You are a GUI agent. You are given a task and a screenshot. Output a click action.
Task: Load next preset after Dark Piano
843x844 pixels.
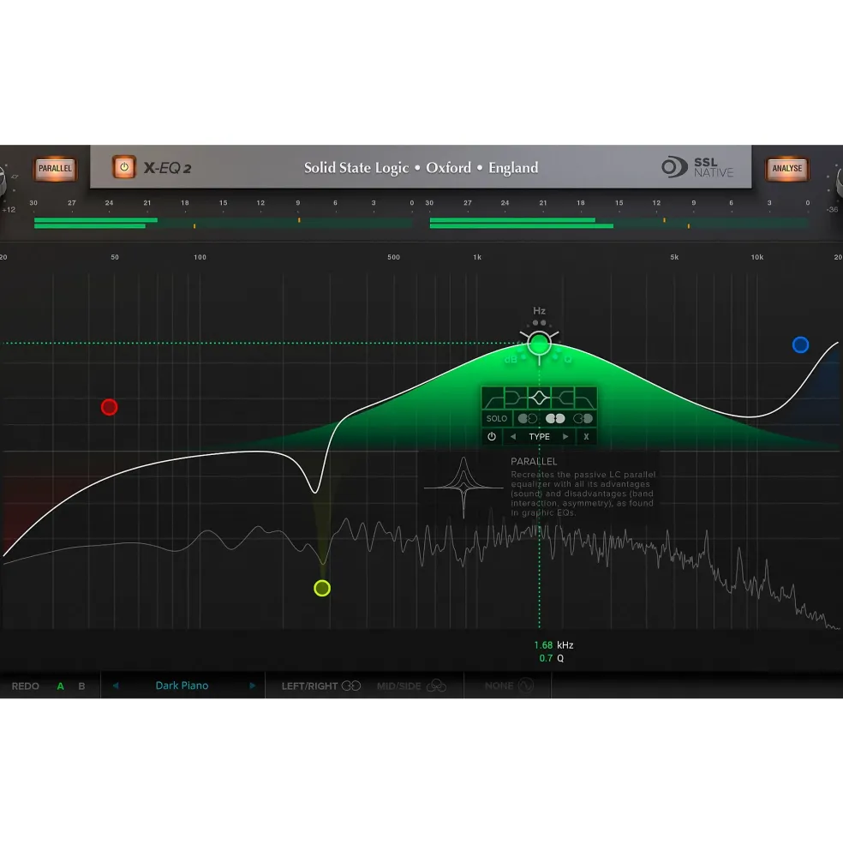pos(252,685)
